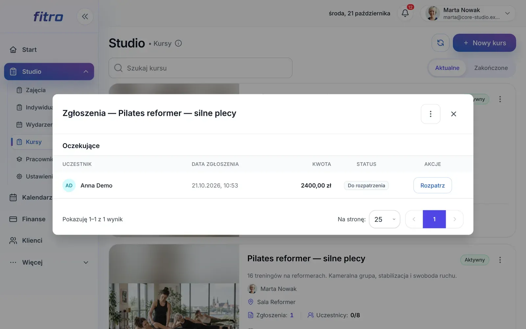Screen dimensions: 526x329
Task: Click the Do rozpatrzenia status badge
Action: click(x=366, y=186)
